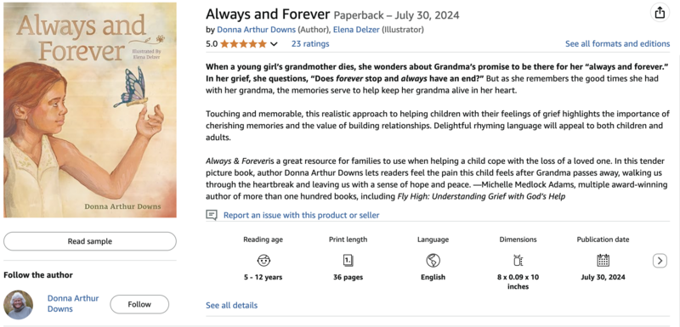Click the Print length pages icon
The image size is (680, 327).
click(348, 260)
